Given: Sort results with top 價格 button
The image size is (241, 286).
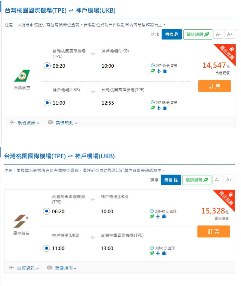Looking at the screenshot, I should click(x=171, y=34).
